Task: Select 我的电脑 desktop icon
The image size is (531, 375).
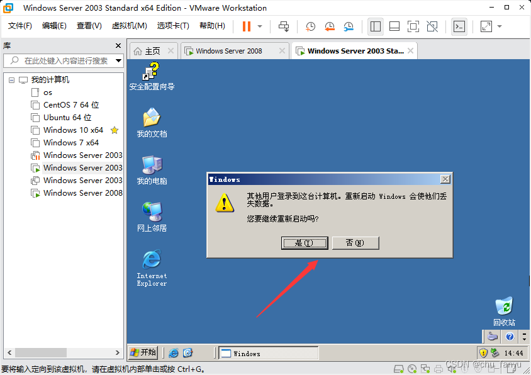Action: [152, 171]
